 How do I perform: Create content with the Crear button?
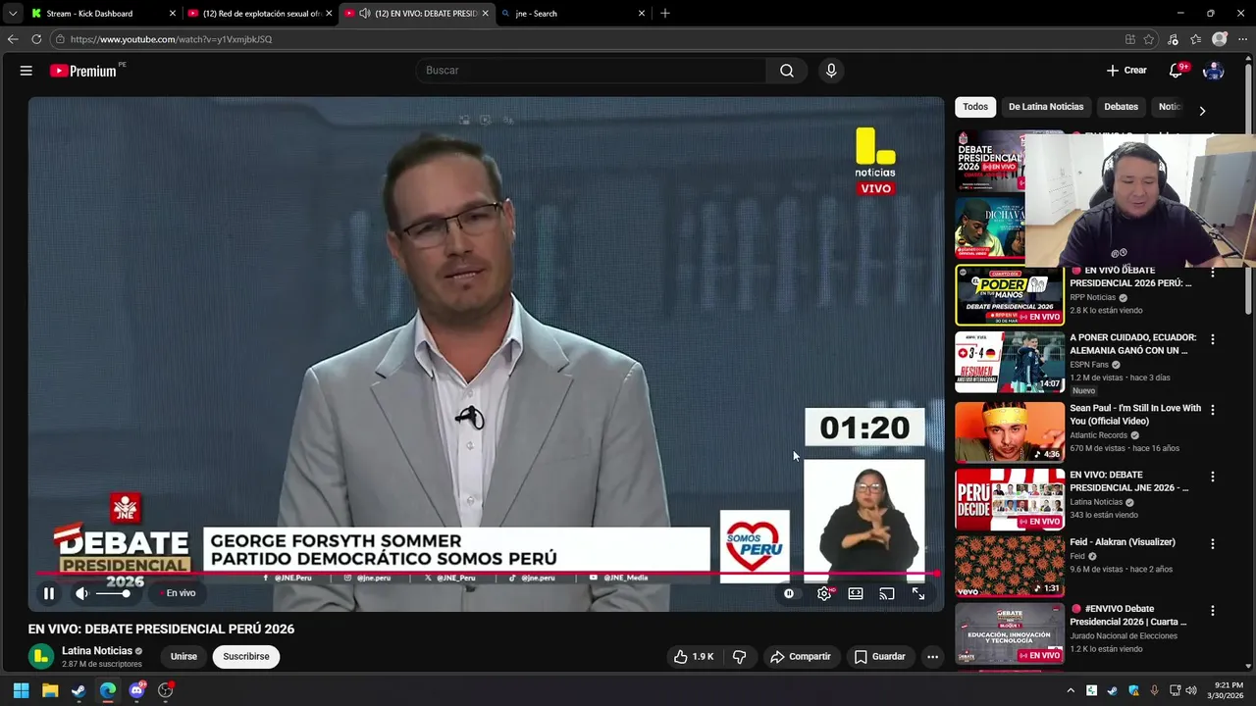[1126, 71]
